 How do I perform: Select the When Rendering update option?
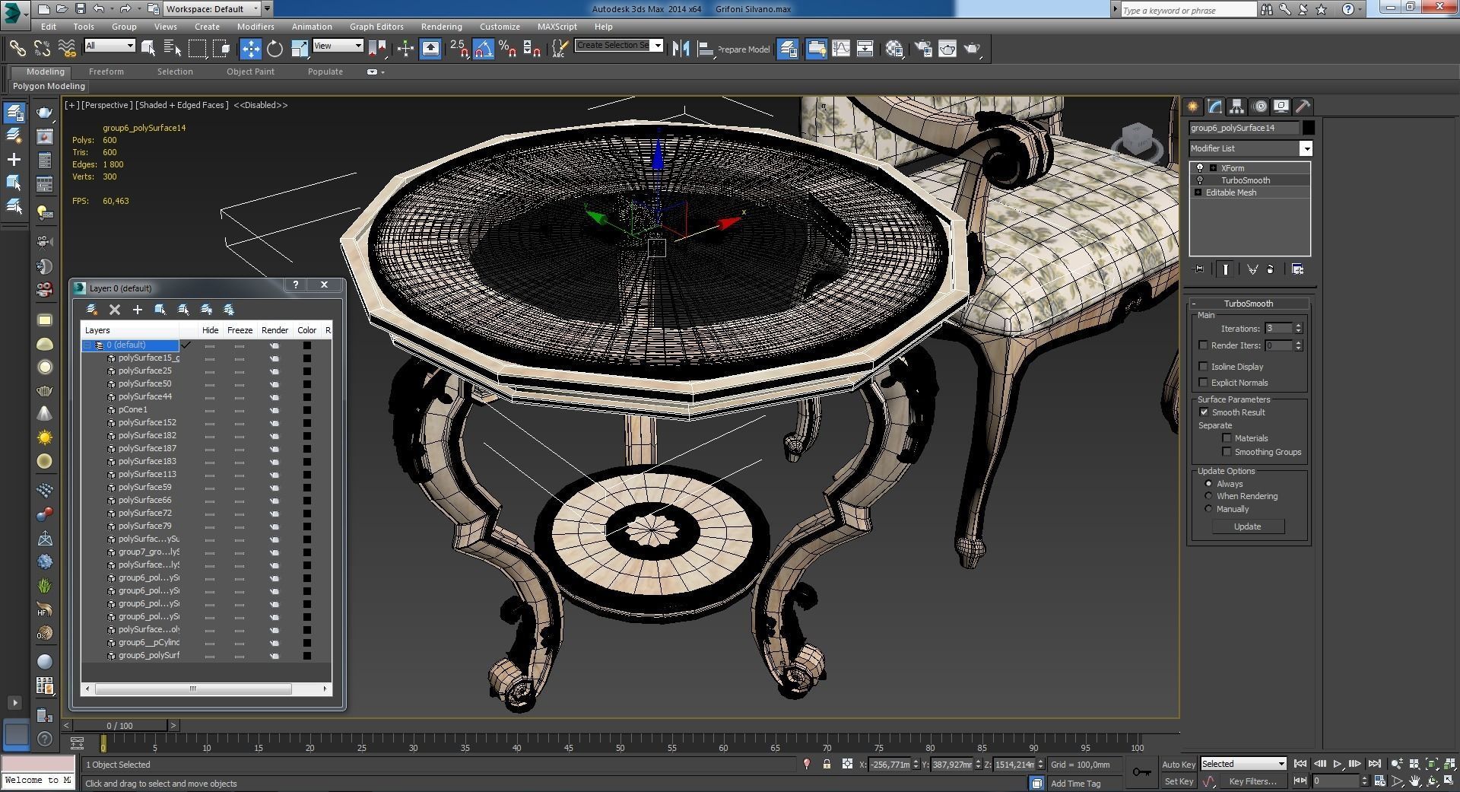tap(1208, 496)
